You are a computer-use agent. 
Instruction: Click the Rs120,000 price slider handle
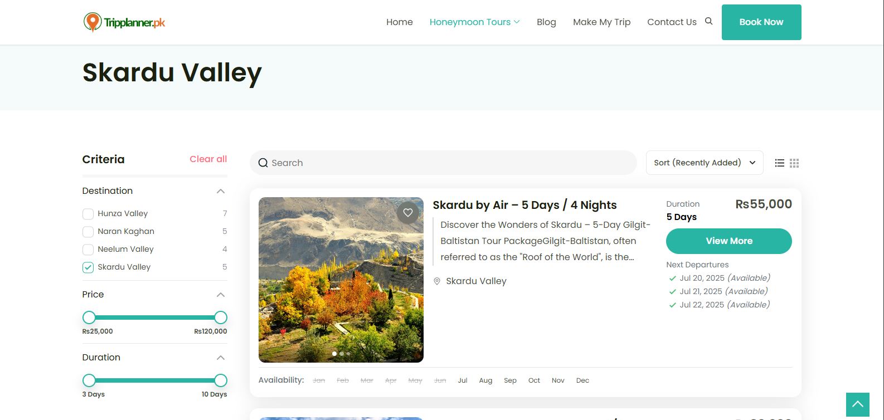(x=221, y=318)
